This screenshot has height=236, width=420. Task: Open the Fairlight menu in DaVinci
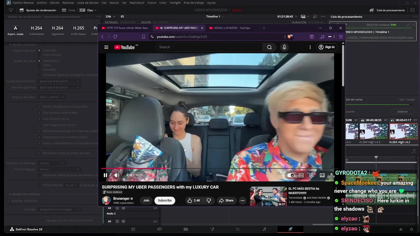point(175,3)
